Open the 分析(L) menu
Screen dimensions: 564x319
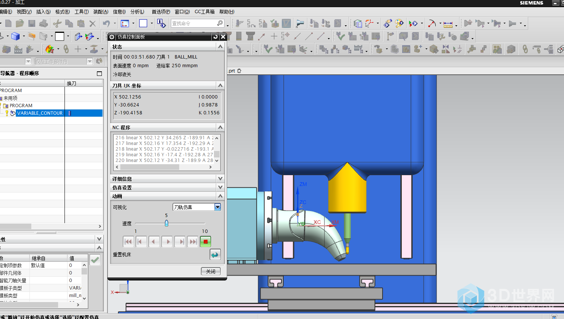pyautogui.click(x=137, y=12)
